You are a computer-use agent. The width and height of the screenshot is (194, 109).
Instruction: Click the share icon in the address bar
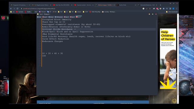(147, 9)
